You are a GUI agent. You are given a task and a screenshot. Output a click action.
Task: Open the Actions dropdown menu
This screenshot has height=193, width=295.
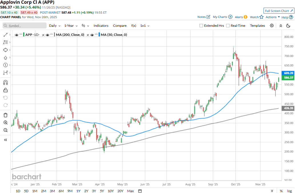[x=272, y=17]
